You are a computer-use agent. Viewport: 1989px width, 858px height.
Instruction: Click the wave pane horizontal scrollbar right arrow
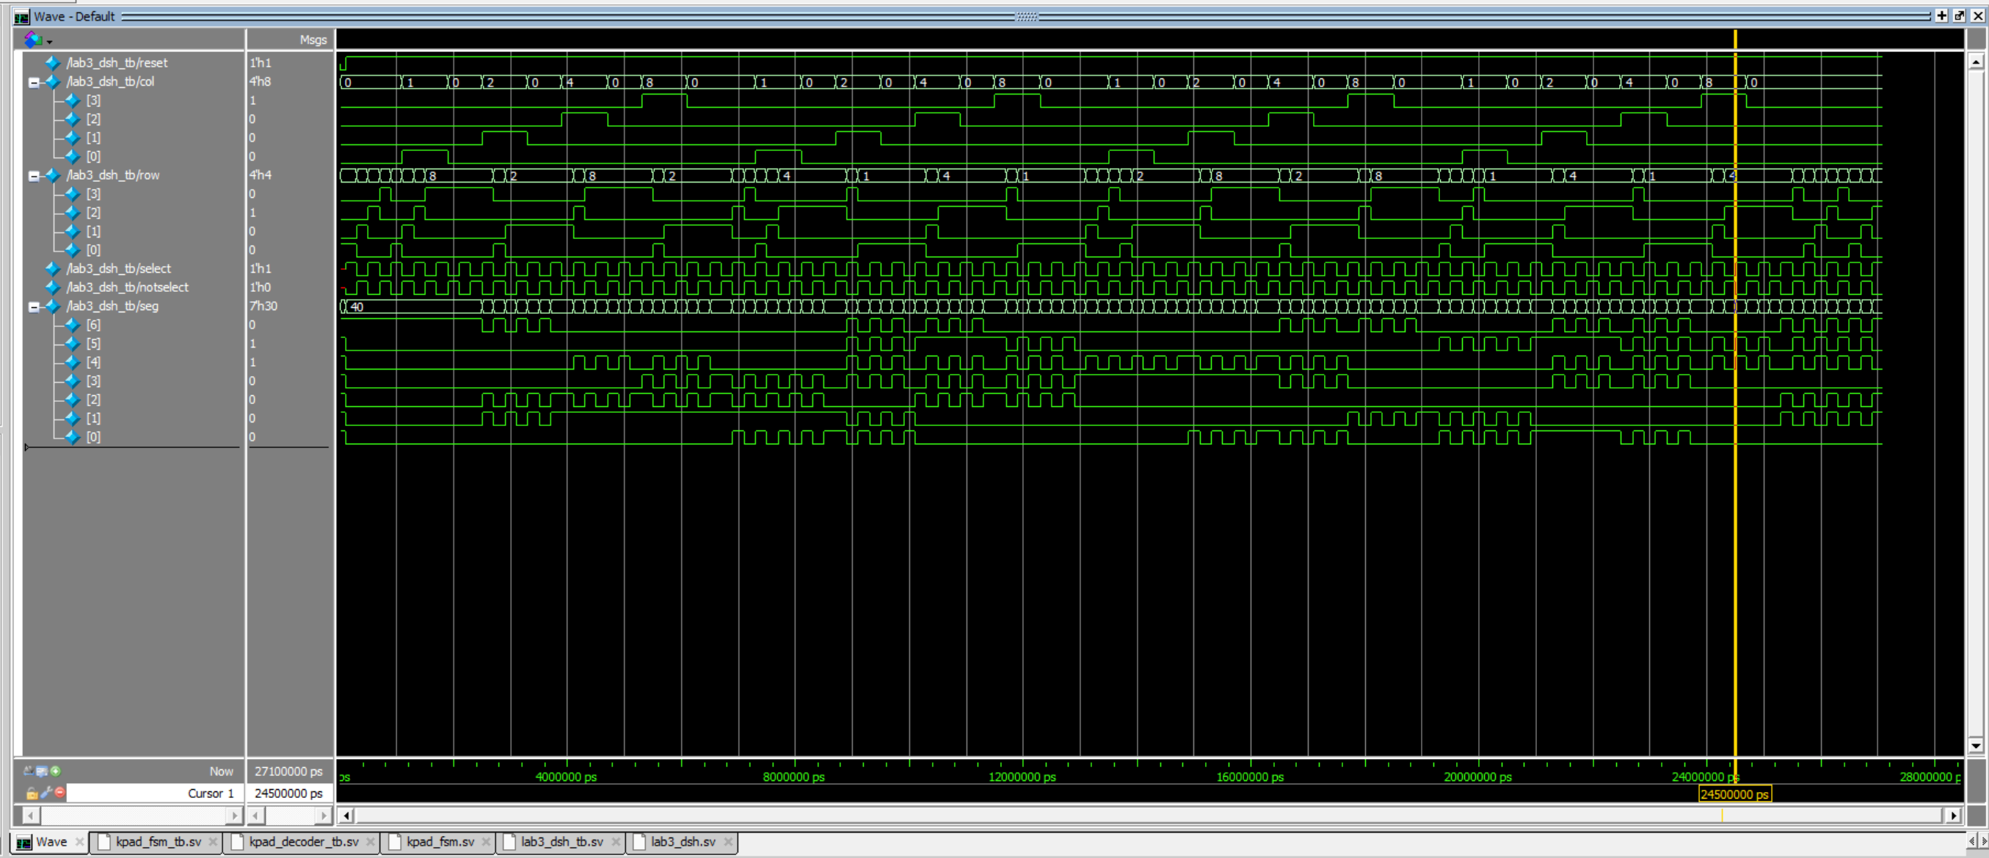click(x=1955, y=815)
